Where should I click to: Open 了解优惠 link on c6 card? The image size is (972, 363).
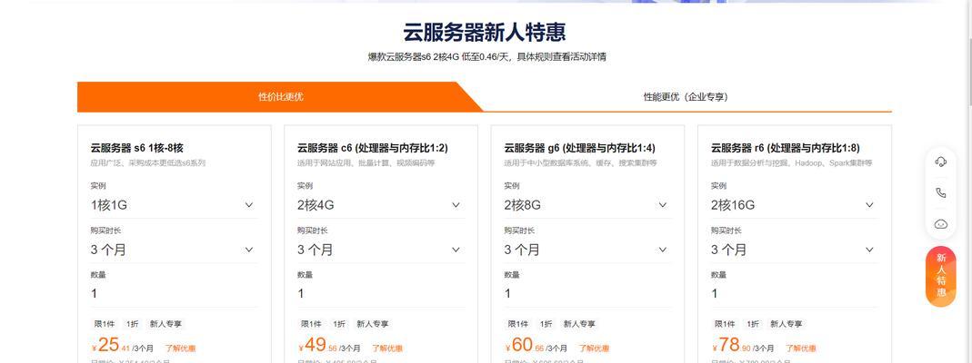(387, 348)
